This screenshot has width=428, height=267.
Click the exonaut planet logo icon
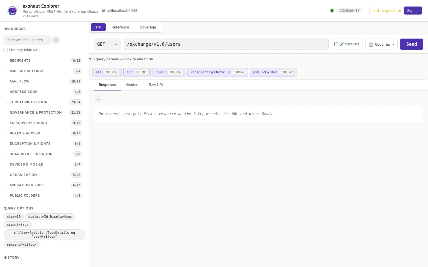pos(12,11)
